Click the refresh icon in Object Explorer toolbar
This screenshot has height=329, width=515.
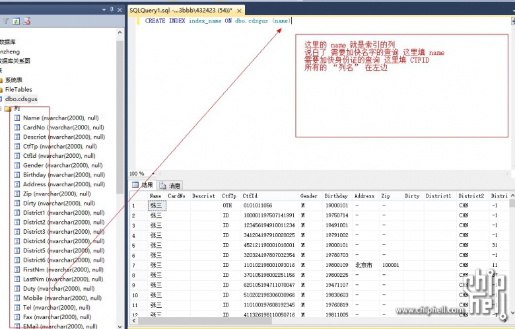tap(16, 21)
